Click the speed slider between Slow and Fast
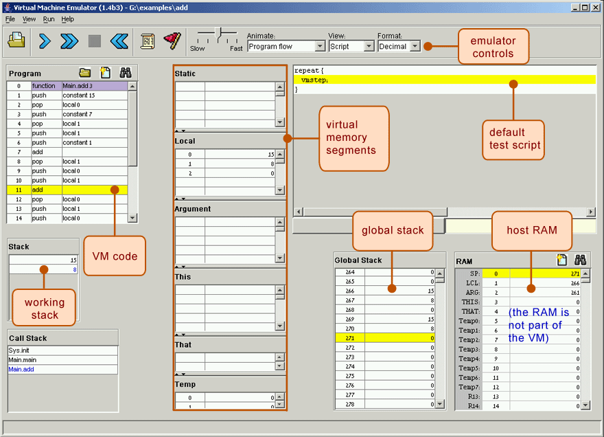The width and height of the screenshot is (604, 437). (x=219, y=34)
